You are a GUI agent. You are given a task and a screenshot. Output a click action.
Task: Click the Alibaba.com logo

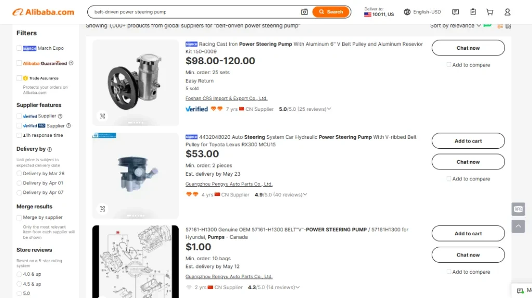[x=43, y=12]
